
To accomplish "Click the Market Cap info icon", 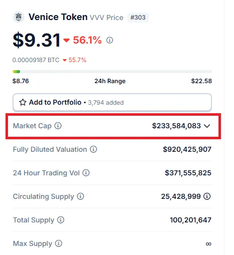I will point(58,126).
